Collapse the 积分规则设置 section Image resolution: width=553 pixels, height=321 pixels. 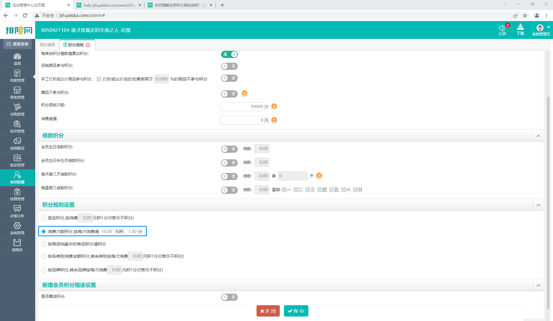coord(538,205)
